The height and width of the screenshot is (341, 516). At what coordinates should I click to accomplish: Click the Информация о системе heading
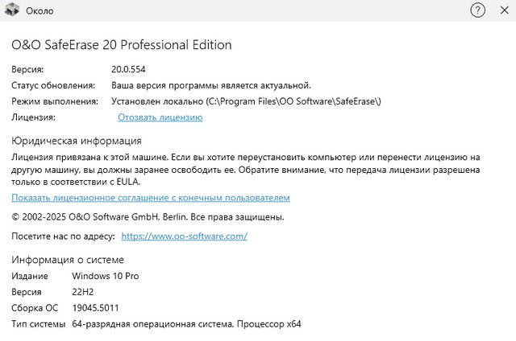tap(68, 259)
